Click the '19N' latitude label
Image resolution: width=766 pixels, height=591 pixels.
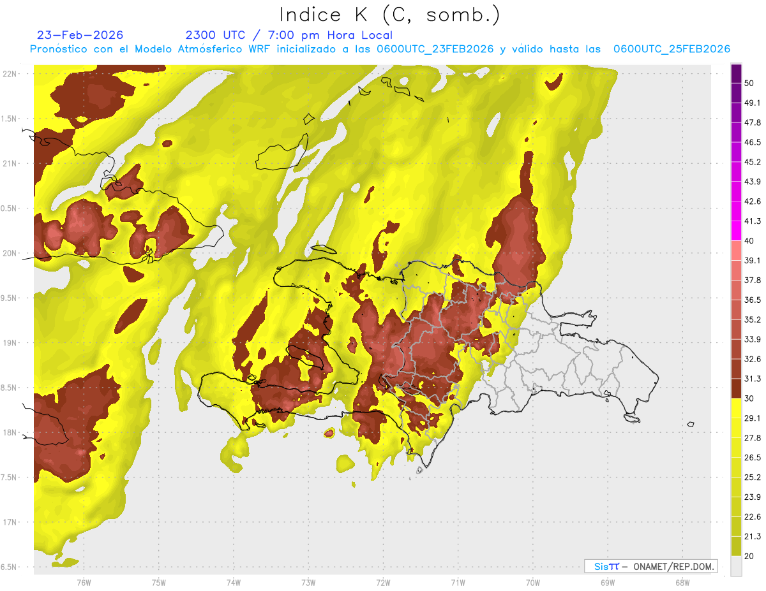[11, 343]
